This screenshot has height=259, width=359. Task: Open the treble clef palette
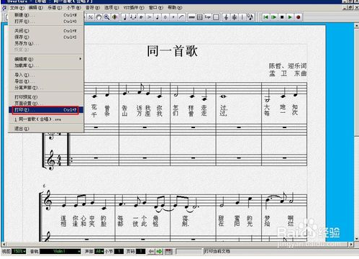point(226,17)
